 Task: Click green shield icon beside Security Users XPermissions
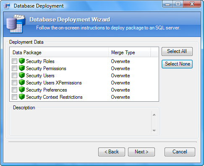[x=22, y=82]
